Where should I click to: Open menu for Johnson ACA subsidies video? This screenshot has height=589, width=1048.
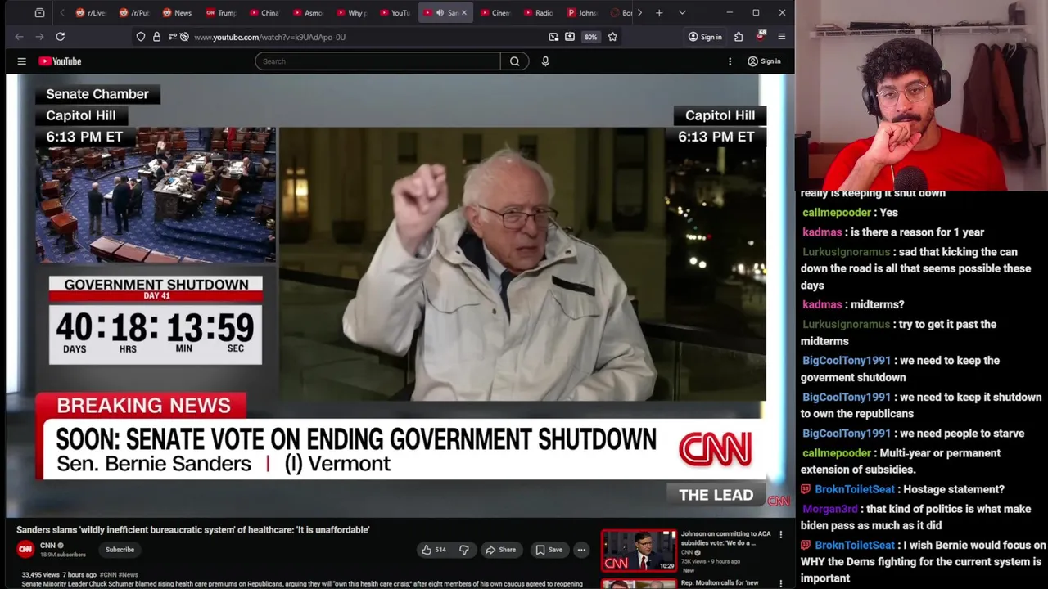tap(780, 535)
